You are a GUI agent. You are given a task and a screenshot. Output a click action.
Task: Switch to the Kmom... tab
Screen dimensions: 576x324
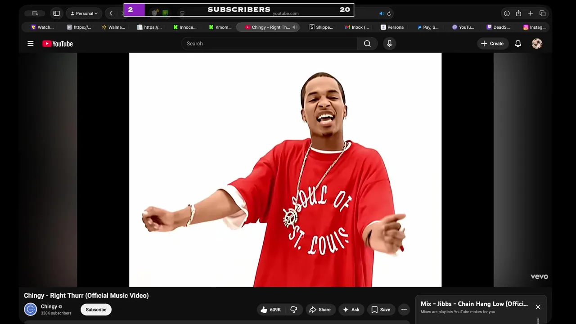pos(220,27)
